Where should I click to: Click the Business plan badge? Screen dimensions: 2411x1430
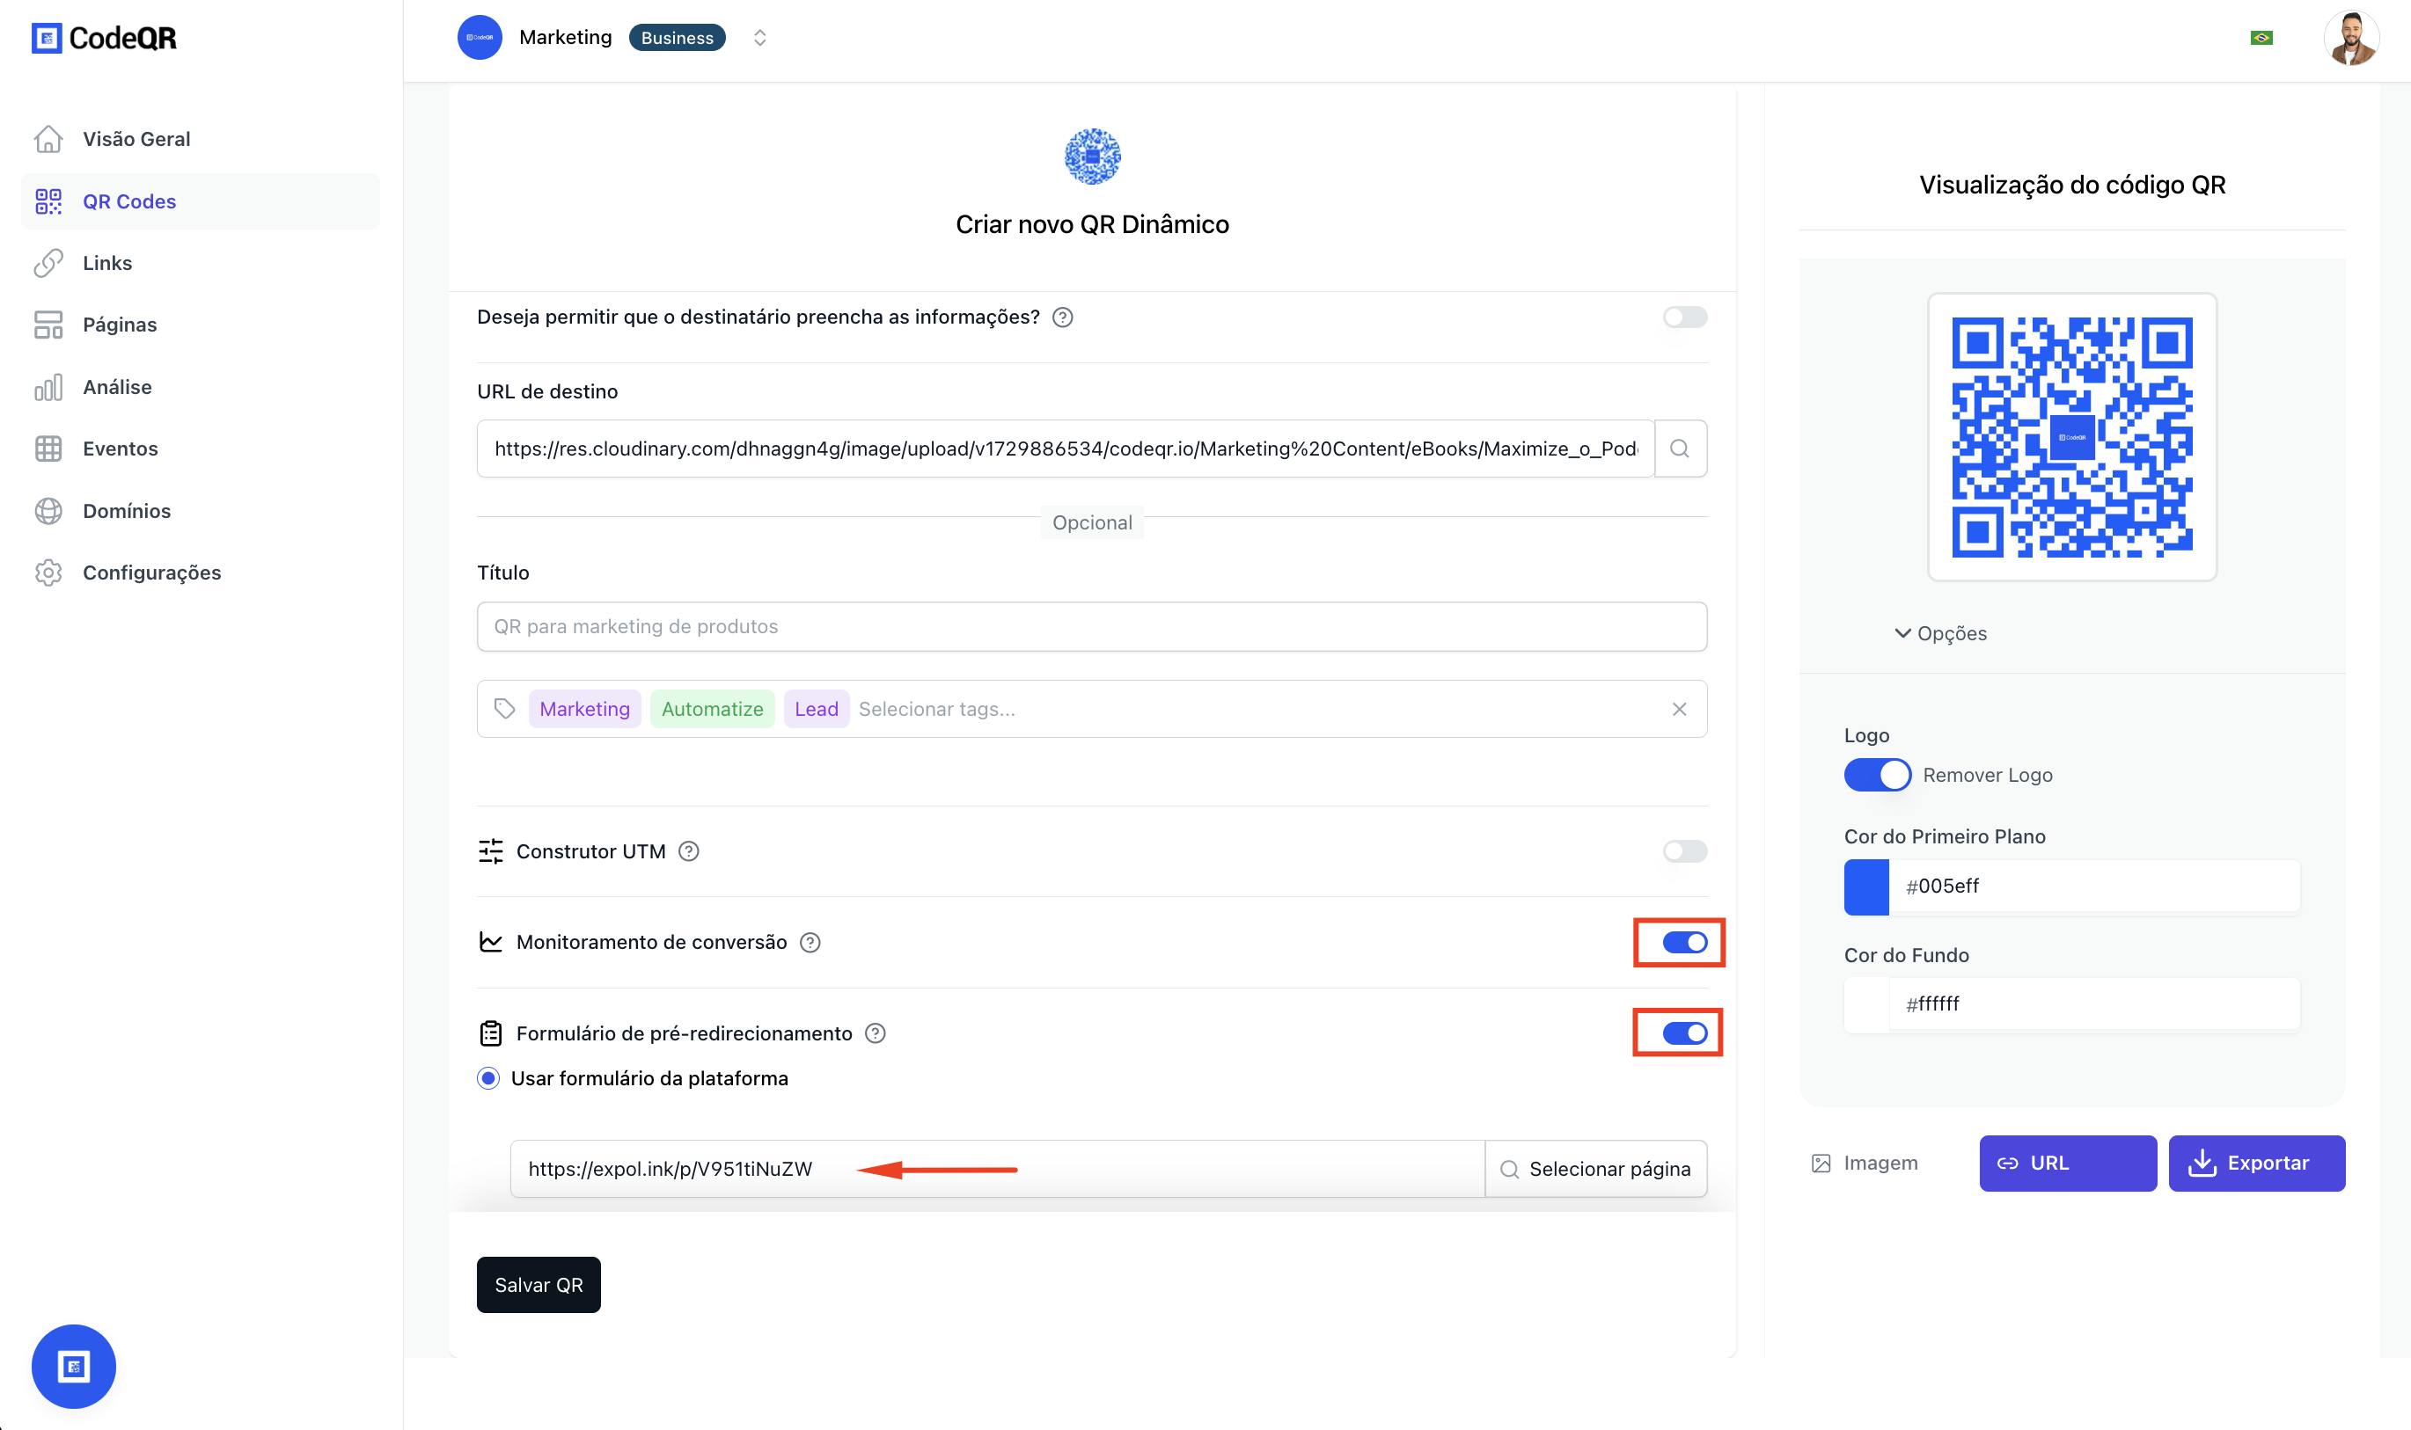[677, 38]
